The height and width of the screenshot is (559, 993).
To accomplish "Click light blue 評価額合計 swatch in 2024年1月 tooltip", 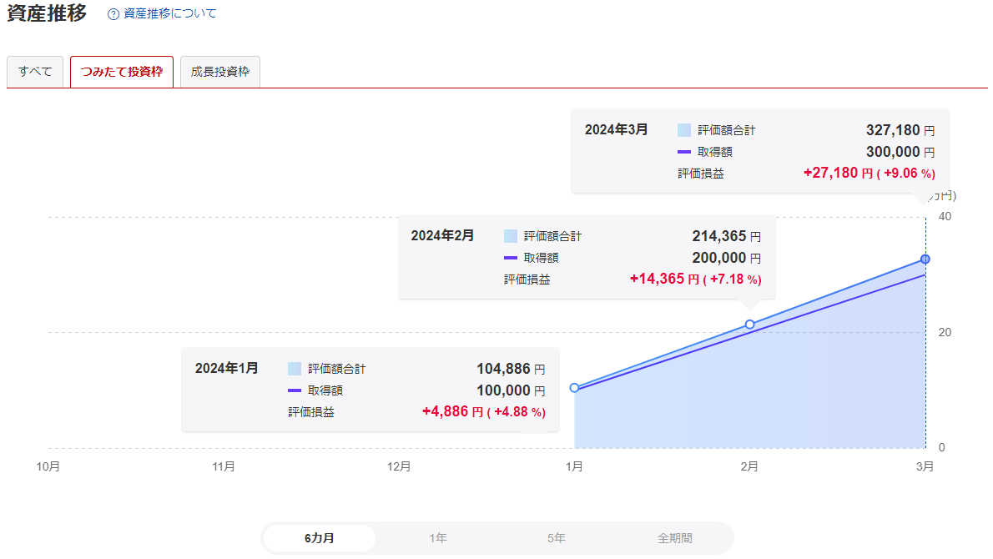I will pos(294,369).
